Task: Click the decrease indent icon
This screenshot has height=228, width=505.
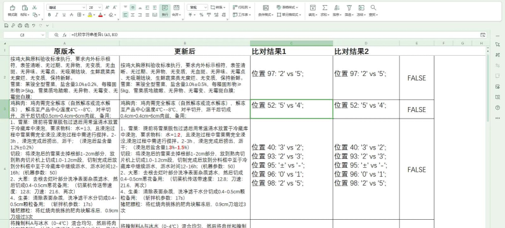Action: (147, 7)
